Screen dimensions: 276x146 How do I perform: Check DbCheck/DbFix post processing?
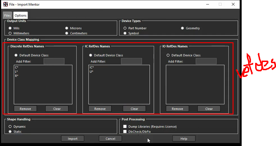tap(125, 132)
